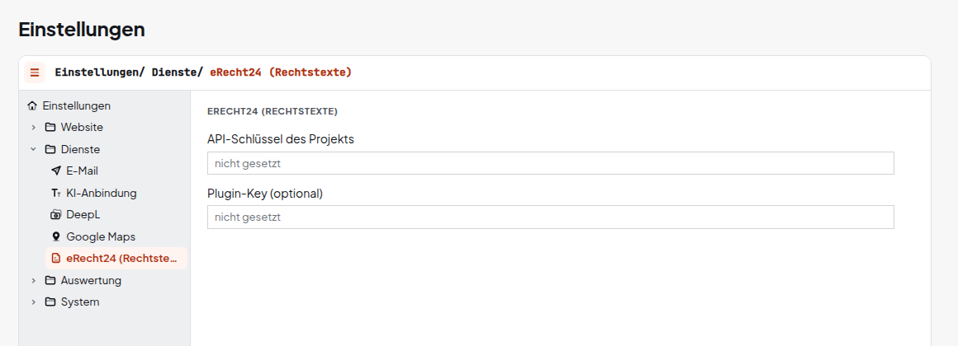Click eRecht24 (Rechtstexte) in the breadcrumb
Viewport: 958px width, 346px height.
tap(281, 72)
